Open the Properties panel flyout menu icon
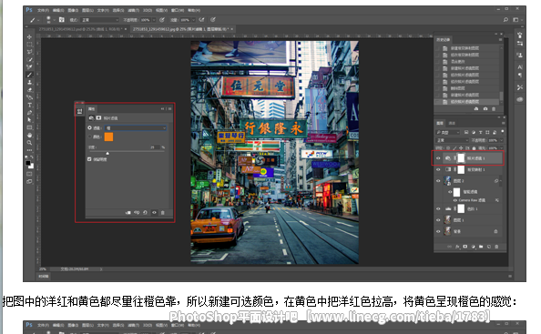Screen dimensions: 541x334 (x=169, y=109)
